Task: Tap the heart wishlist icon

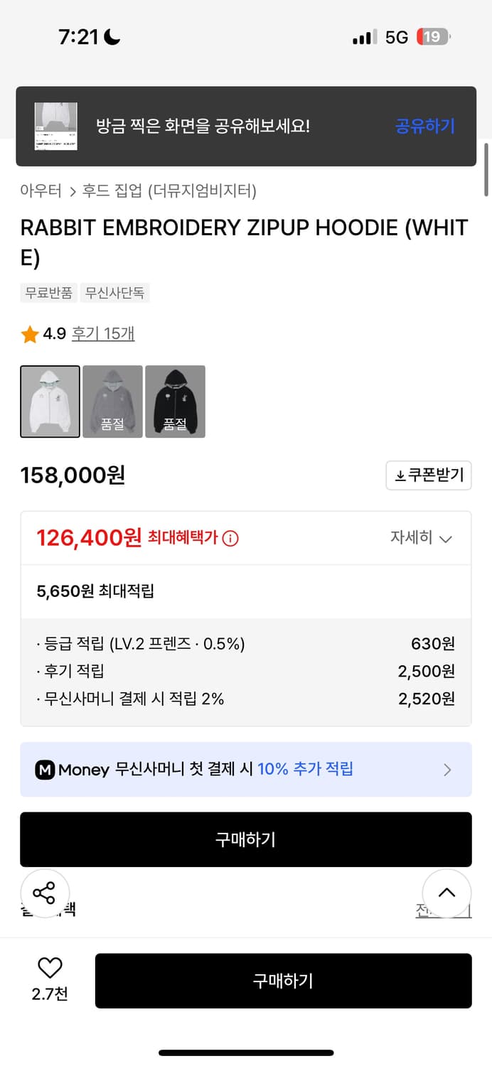Action: (50, 968)
